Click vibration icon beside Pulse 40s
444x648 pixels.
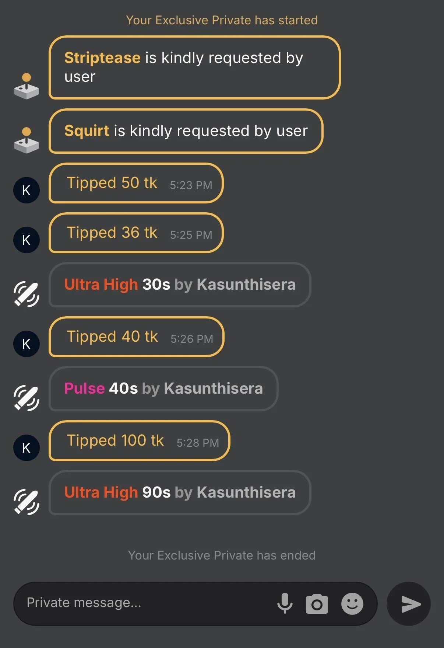point(27,398)
